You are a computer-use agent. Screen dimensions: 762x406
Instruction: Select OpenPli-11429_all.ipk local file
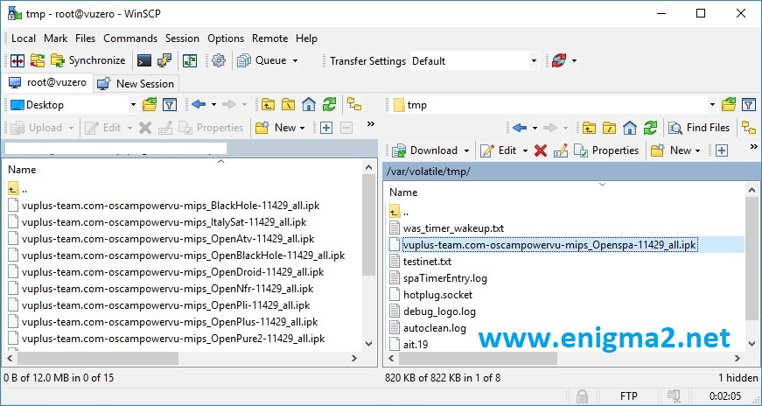coord(165,305)
